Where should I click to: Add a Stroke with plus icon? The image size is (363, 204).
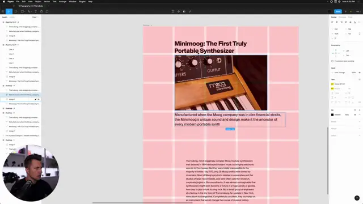tap(360, 122)
